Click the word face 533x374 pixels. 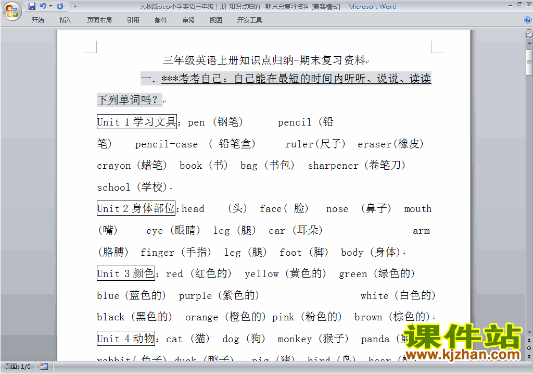(x=271, y=208)
